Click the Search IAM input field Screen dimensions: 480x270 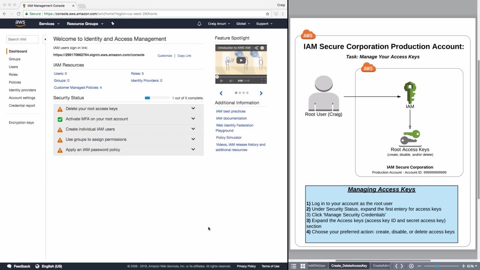22,39
